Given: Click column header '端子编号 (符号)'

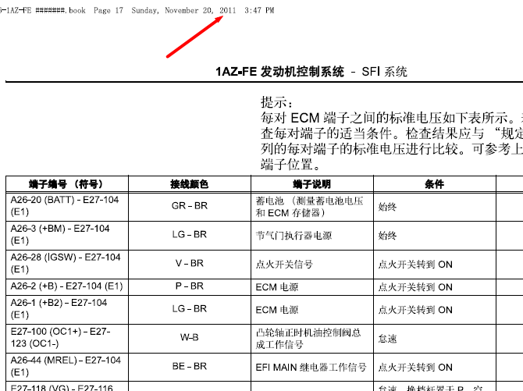Looking at the screenshot, I should [x=66, y=184].
